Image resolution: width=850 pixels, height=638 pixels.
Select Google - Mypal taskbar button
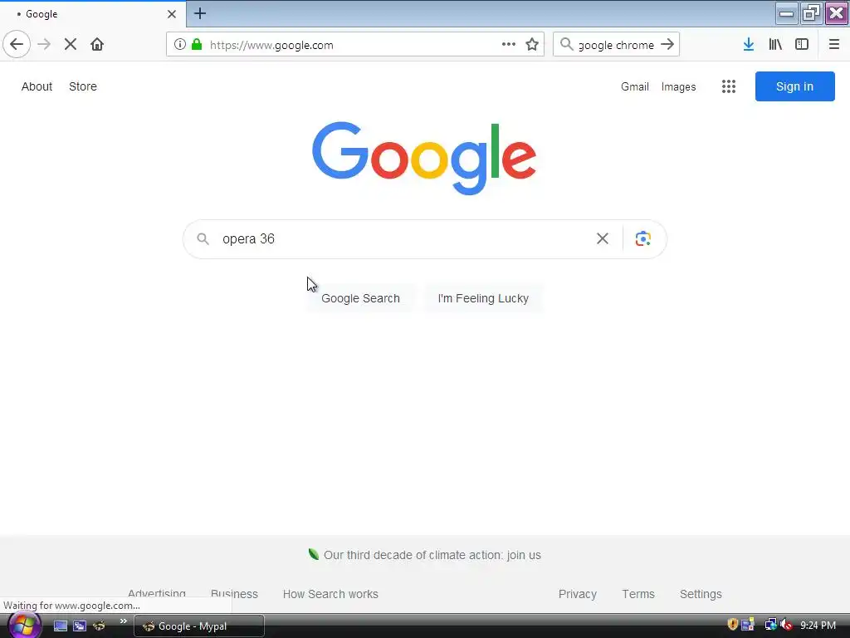click(199, 626)
